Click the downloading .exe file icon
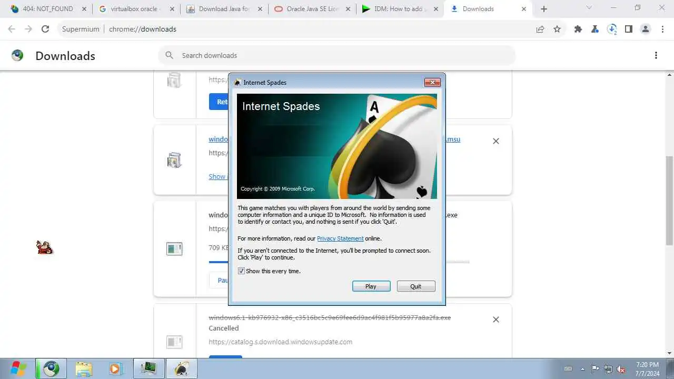The height and width of the screenshot is (379, 674). (174, 248)
